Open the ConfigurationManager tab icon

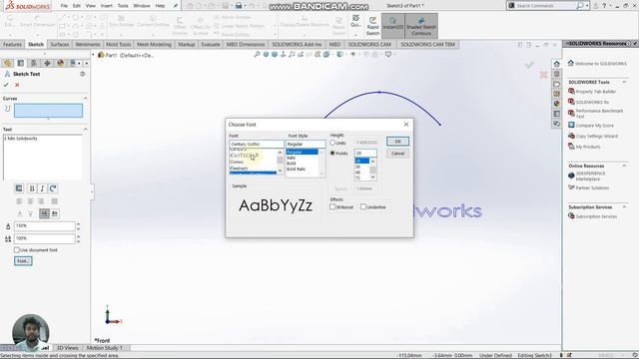(x=34, y=63)
